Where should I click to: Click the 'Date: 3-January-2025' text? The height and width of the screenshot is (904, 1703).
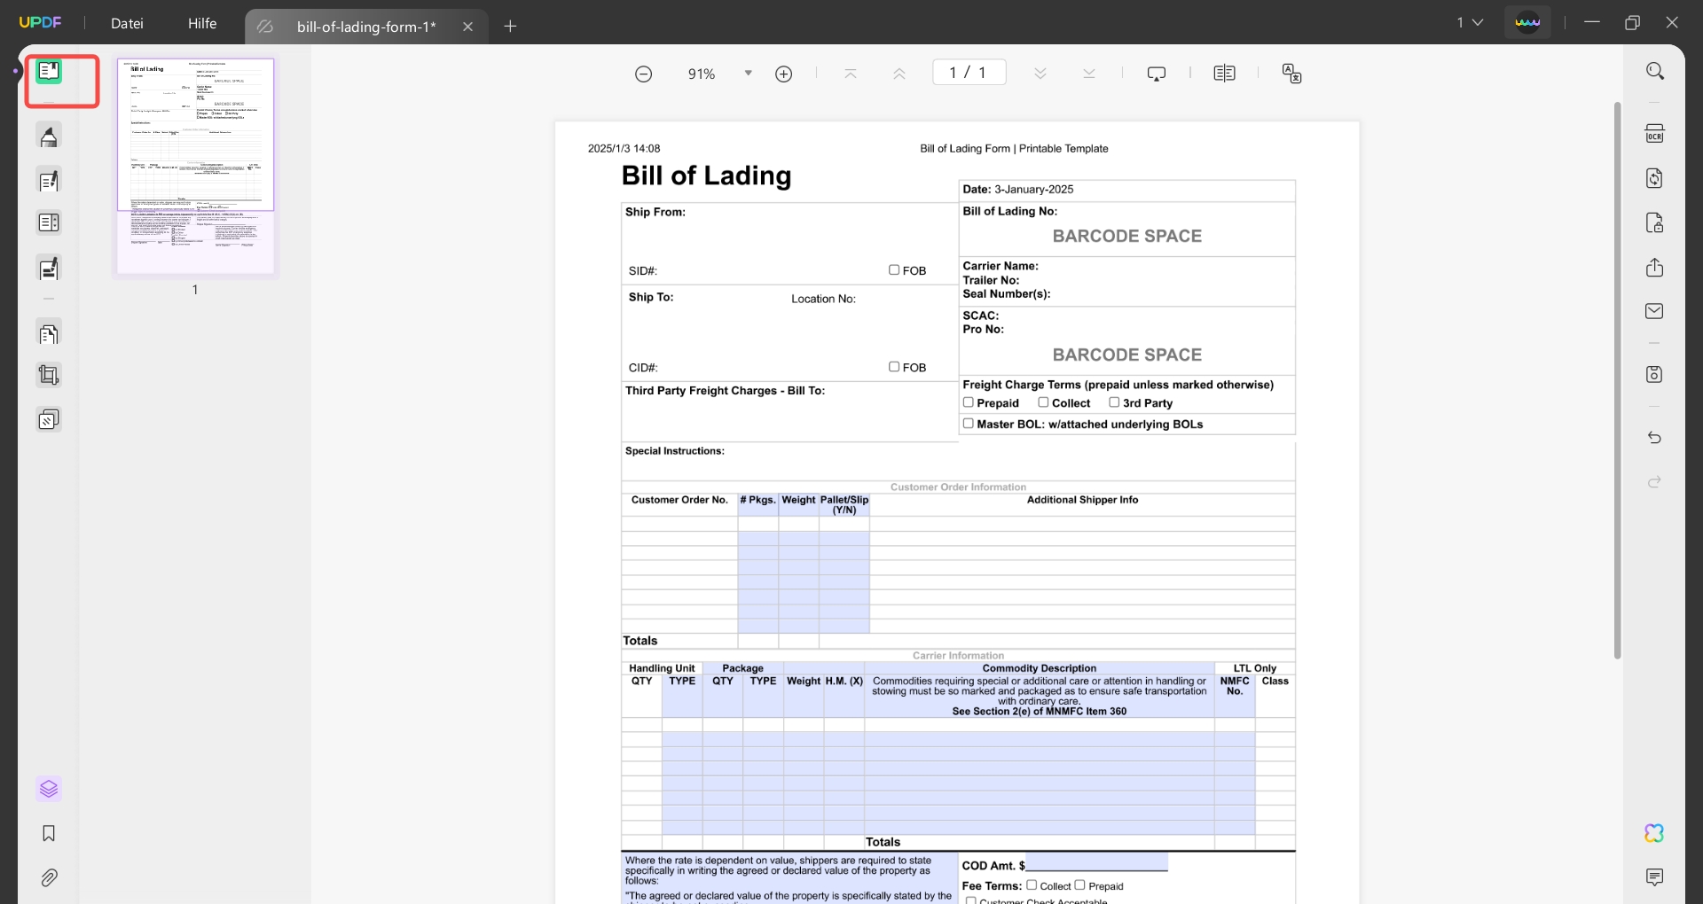[x=1017, y=190]
